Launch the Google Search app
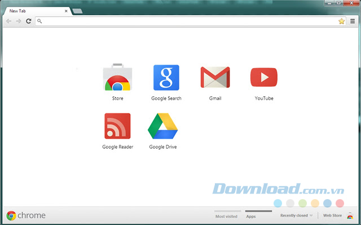This screenshot has height=225, width=361. pyautogui.click(x=166, y=78)
